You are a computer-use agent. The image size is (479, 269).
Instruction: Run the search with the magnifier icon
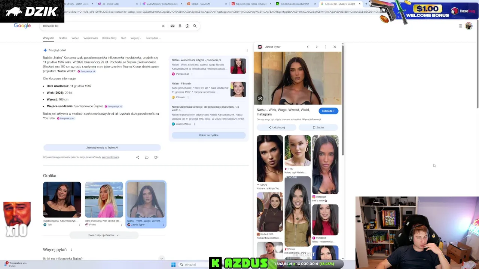(195, 26)
